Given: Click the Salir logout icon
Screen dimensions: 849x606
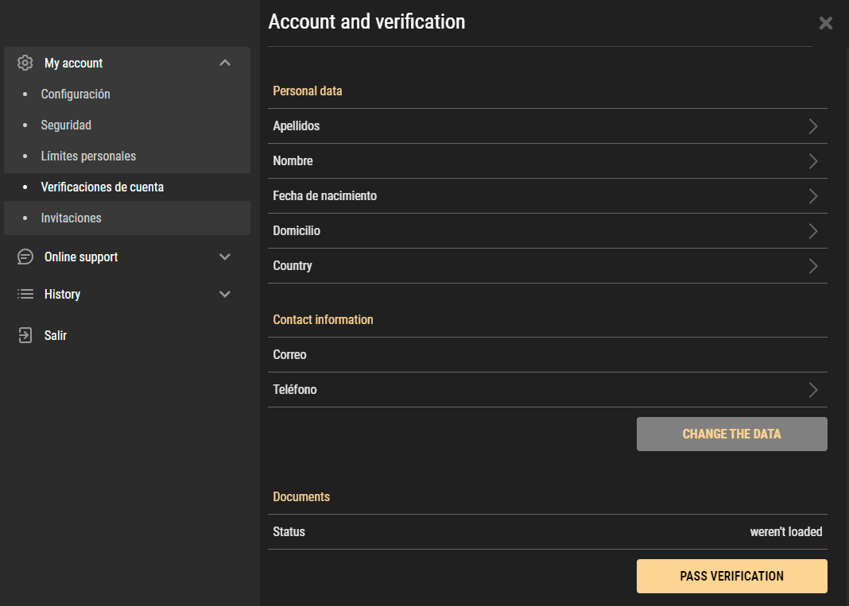Looking at the screenshot, I should click(25, 335).
